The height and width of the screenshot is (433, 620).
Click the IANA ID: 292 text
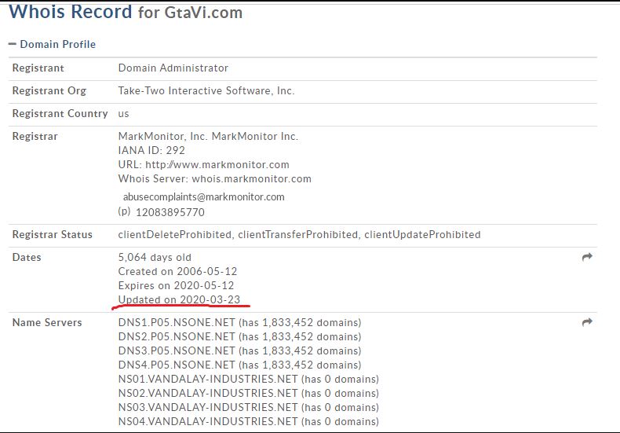(151, 151)
